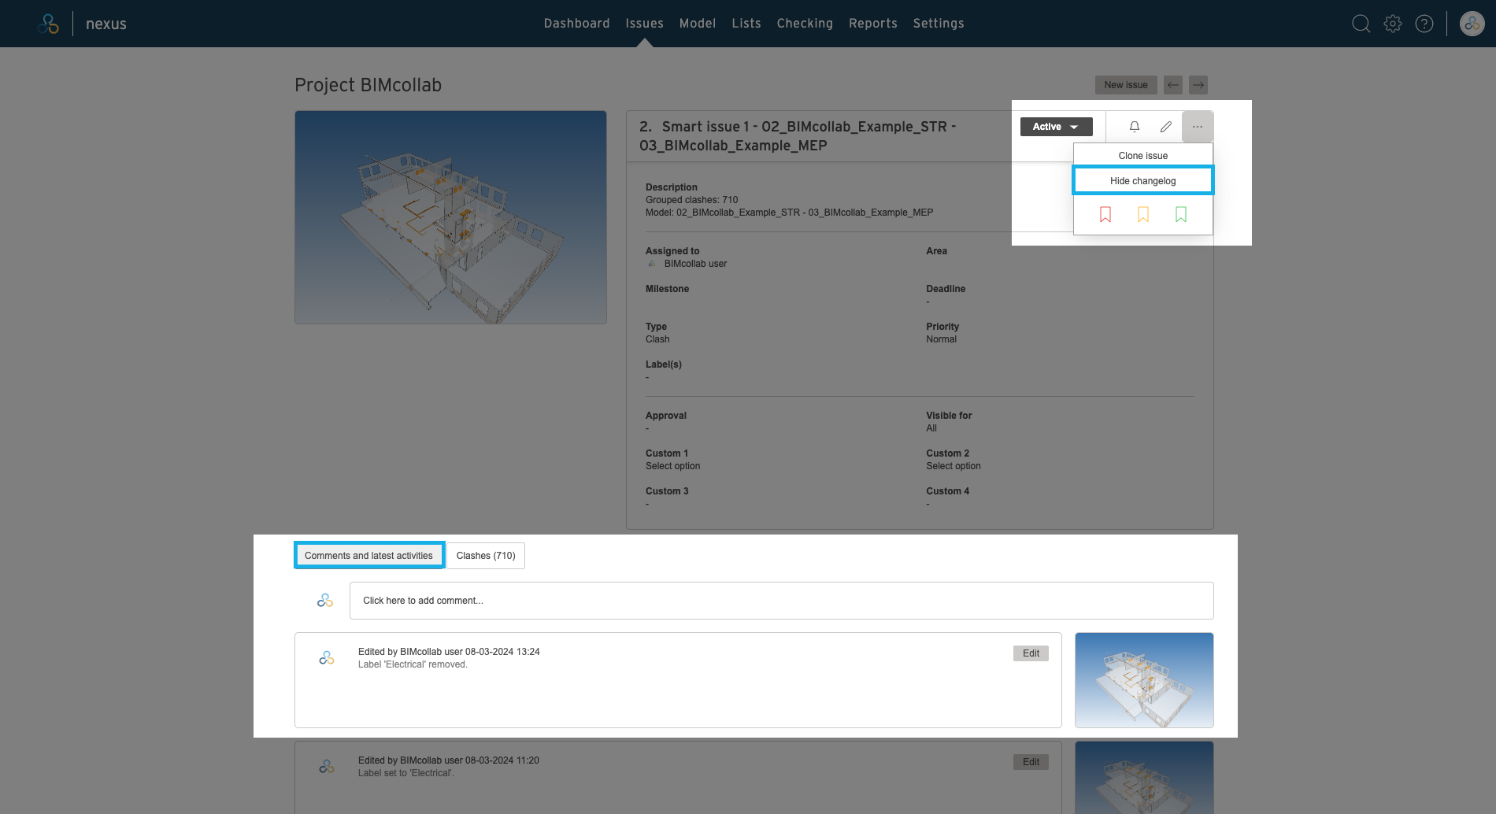The height and width of the screenshot is (814, 1496).
Task: Open the search magnifier icon
Action: (1361, 24)
